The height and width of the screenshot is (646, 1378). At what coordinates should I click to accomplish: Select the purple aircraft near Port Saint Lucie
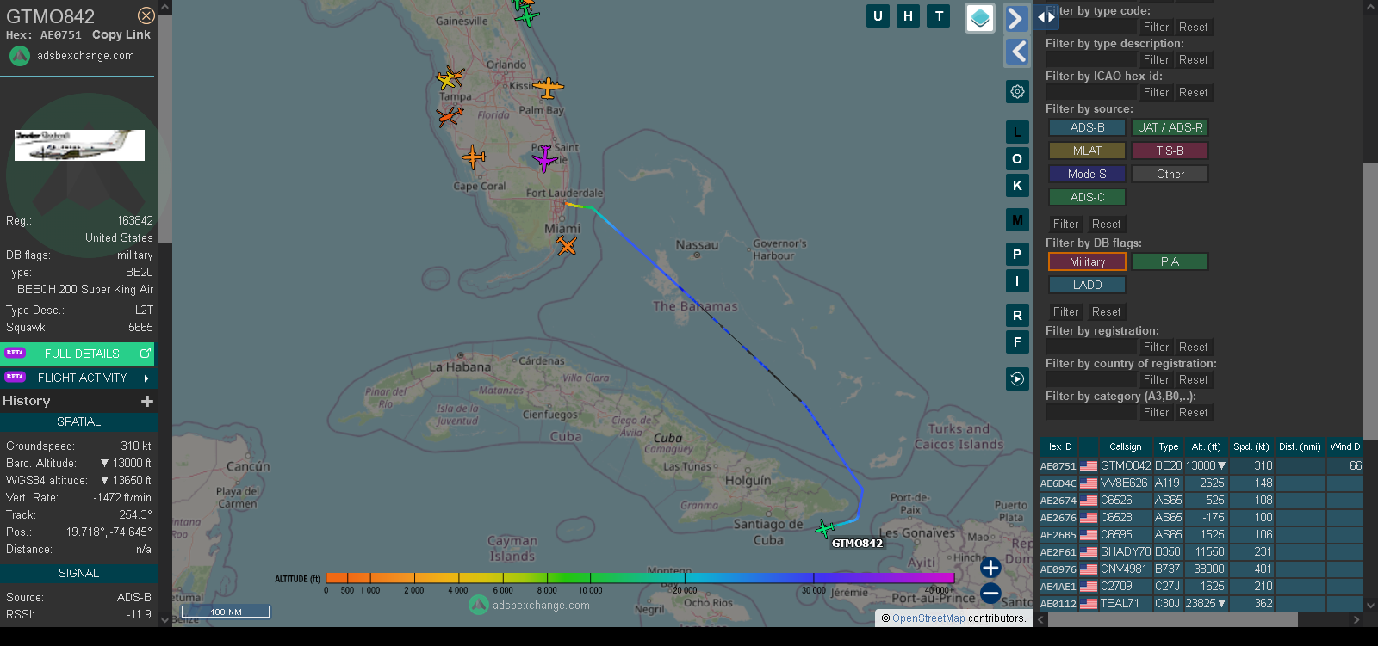tap(544, 158)
